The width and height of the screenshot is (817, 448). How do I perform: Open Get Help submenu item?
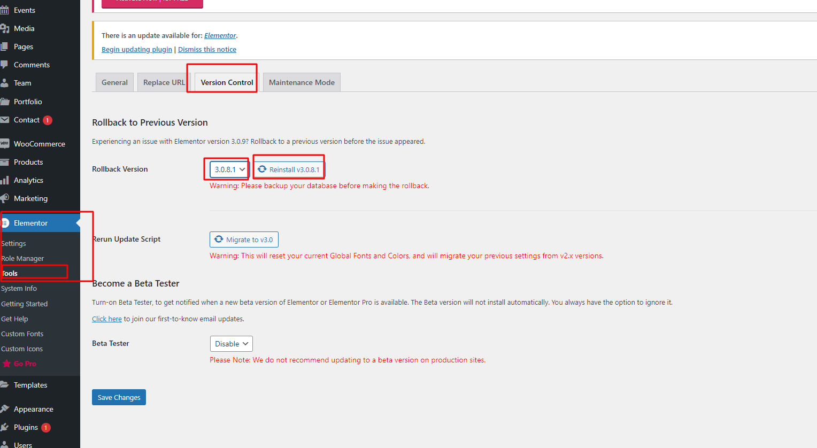pos(14,319)
